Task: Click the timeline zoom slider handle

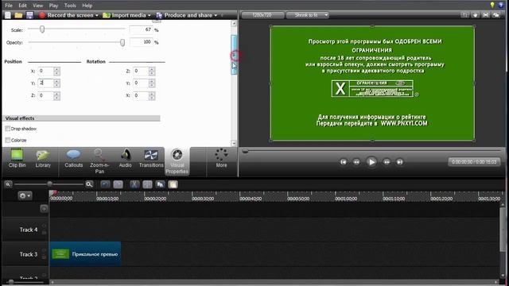Action: click(49, 184)
